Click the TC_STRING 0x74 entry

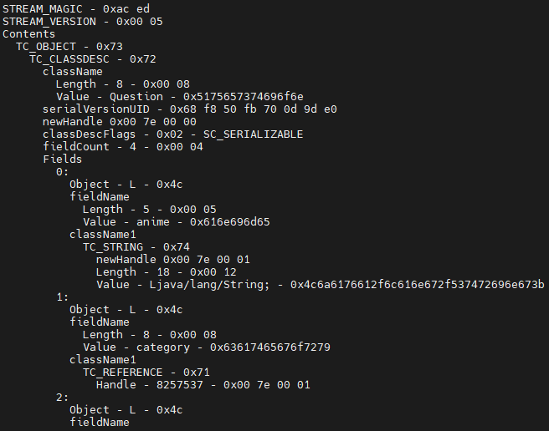136,247
